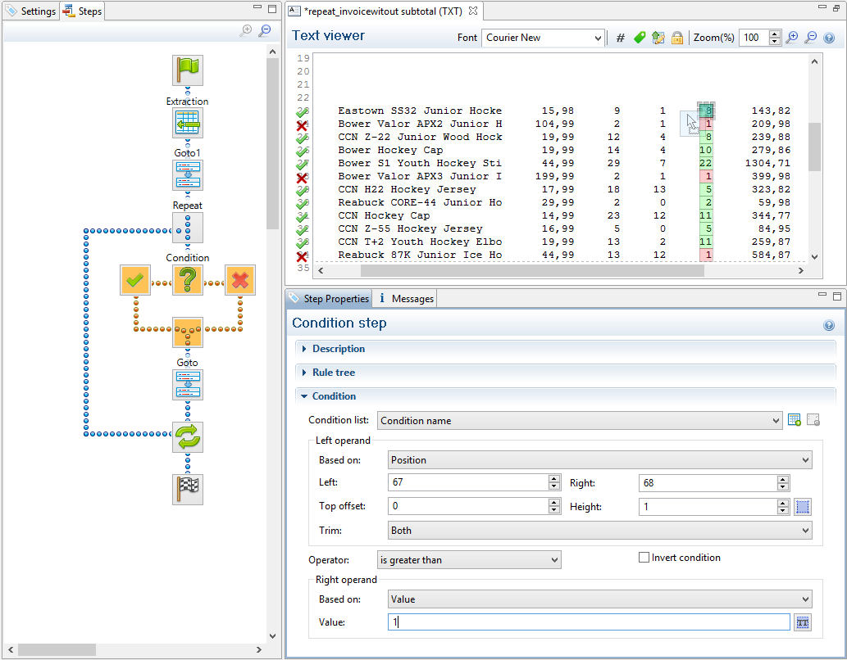Click the loop end refresh icon

click(x=188, y=437)
